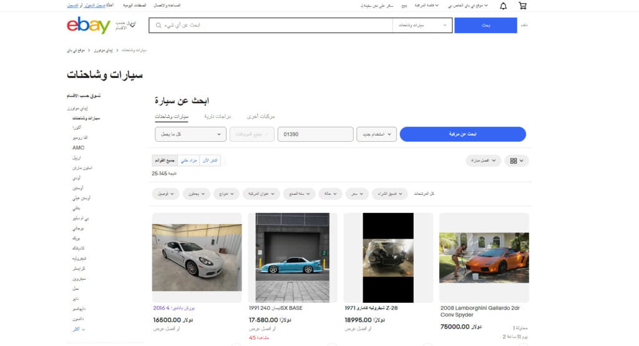The width and height of the screenshot is (639, 346).
Task: Filter by 'اشتر الآن' Buy It Now
Action: pos(211,161)
